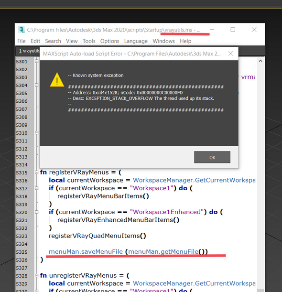Collapse fold marker at line 5317

(36, 188)
